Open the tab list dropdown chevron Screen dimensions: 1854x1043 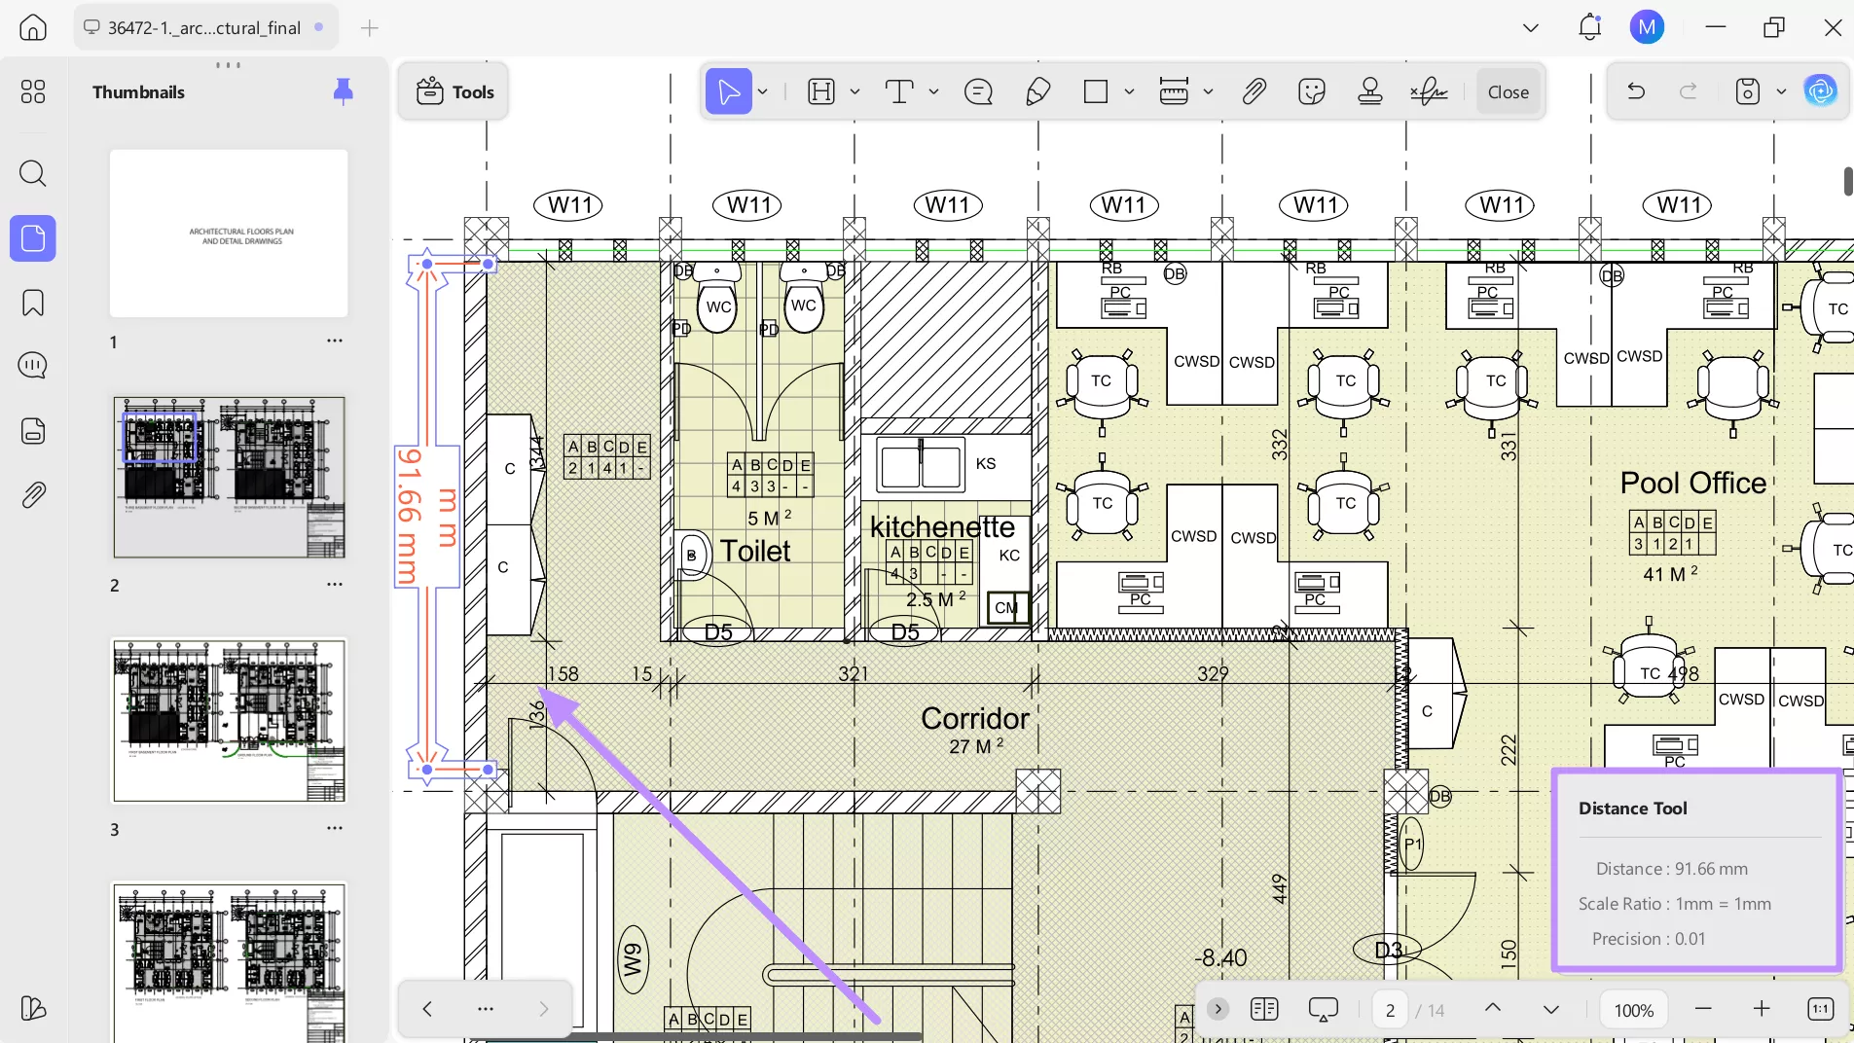coord(1531,28)
